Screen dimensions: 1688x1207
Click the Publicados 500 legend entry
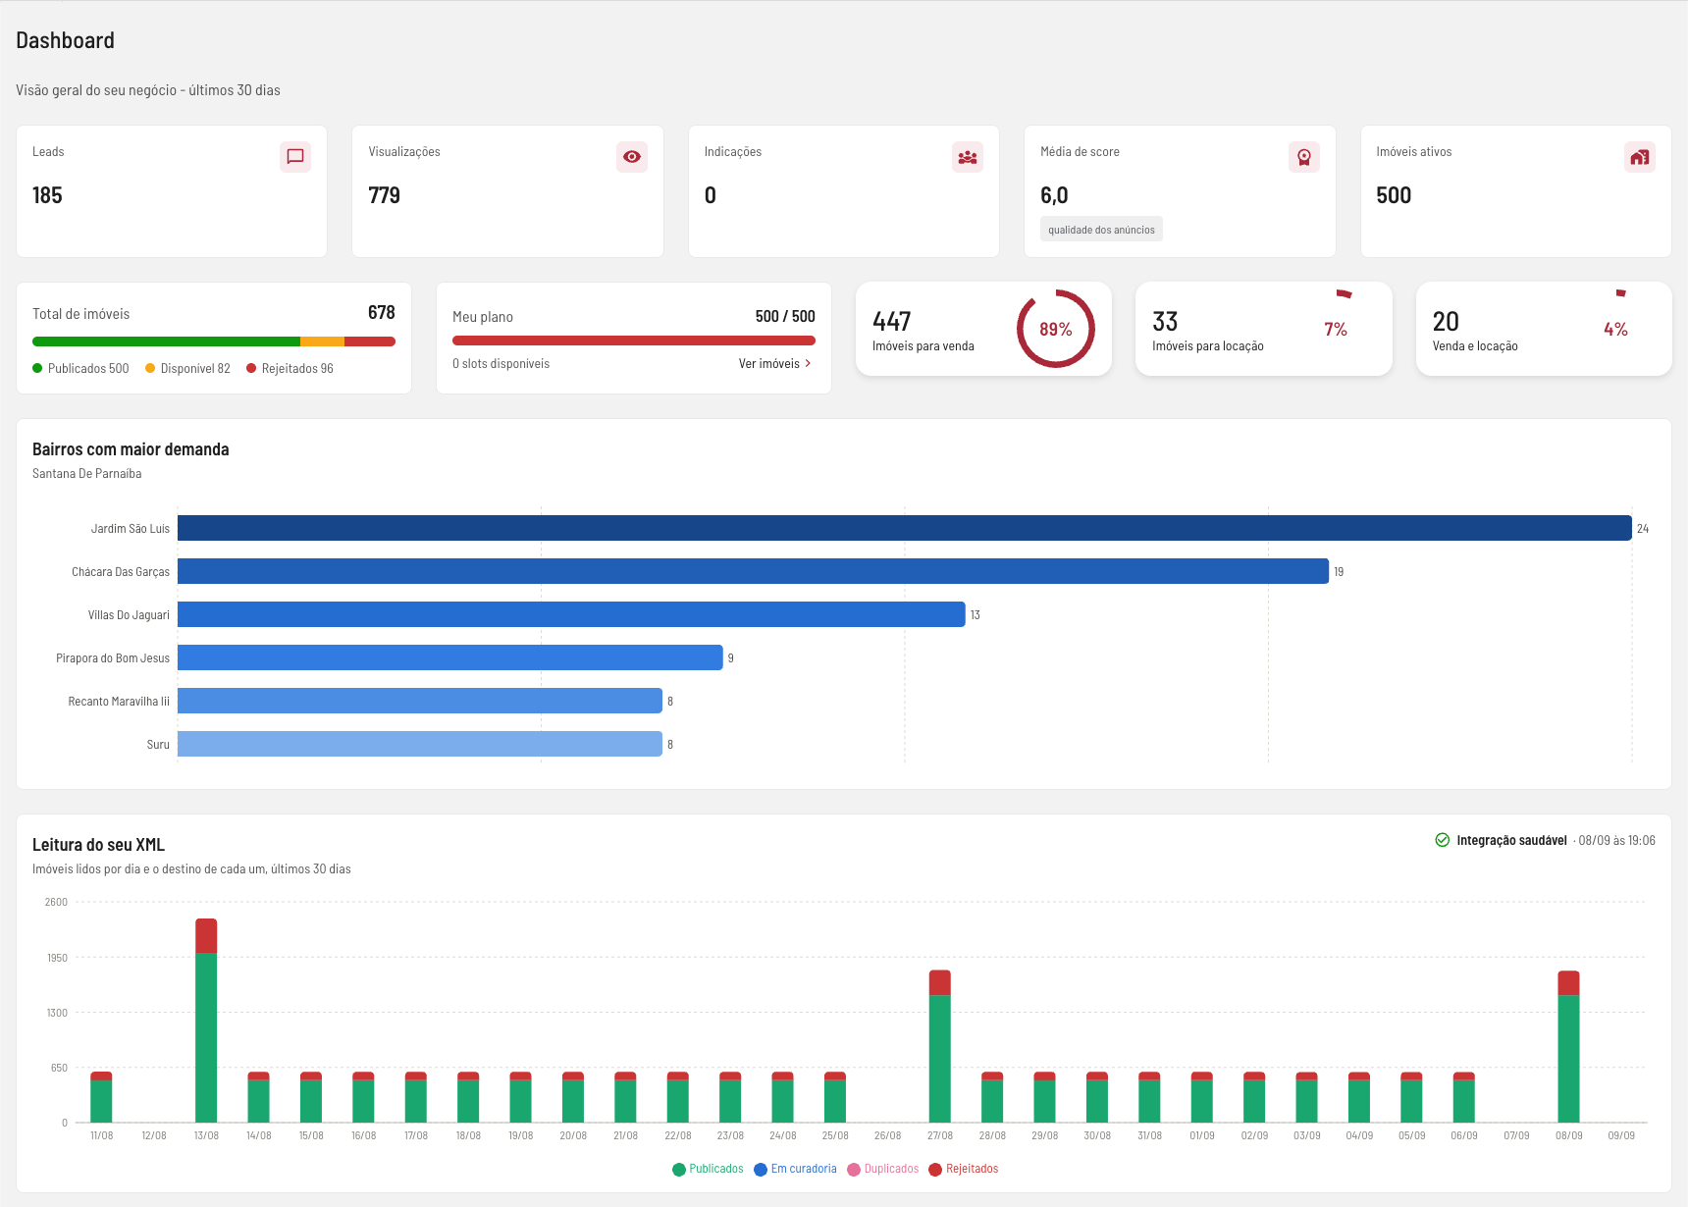point(80,368)
